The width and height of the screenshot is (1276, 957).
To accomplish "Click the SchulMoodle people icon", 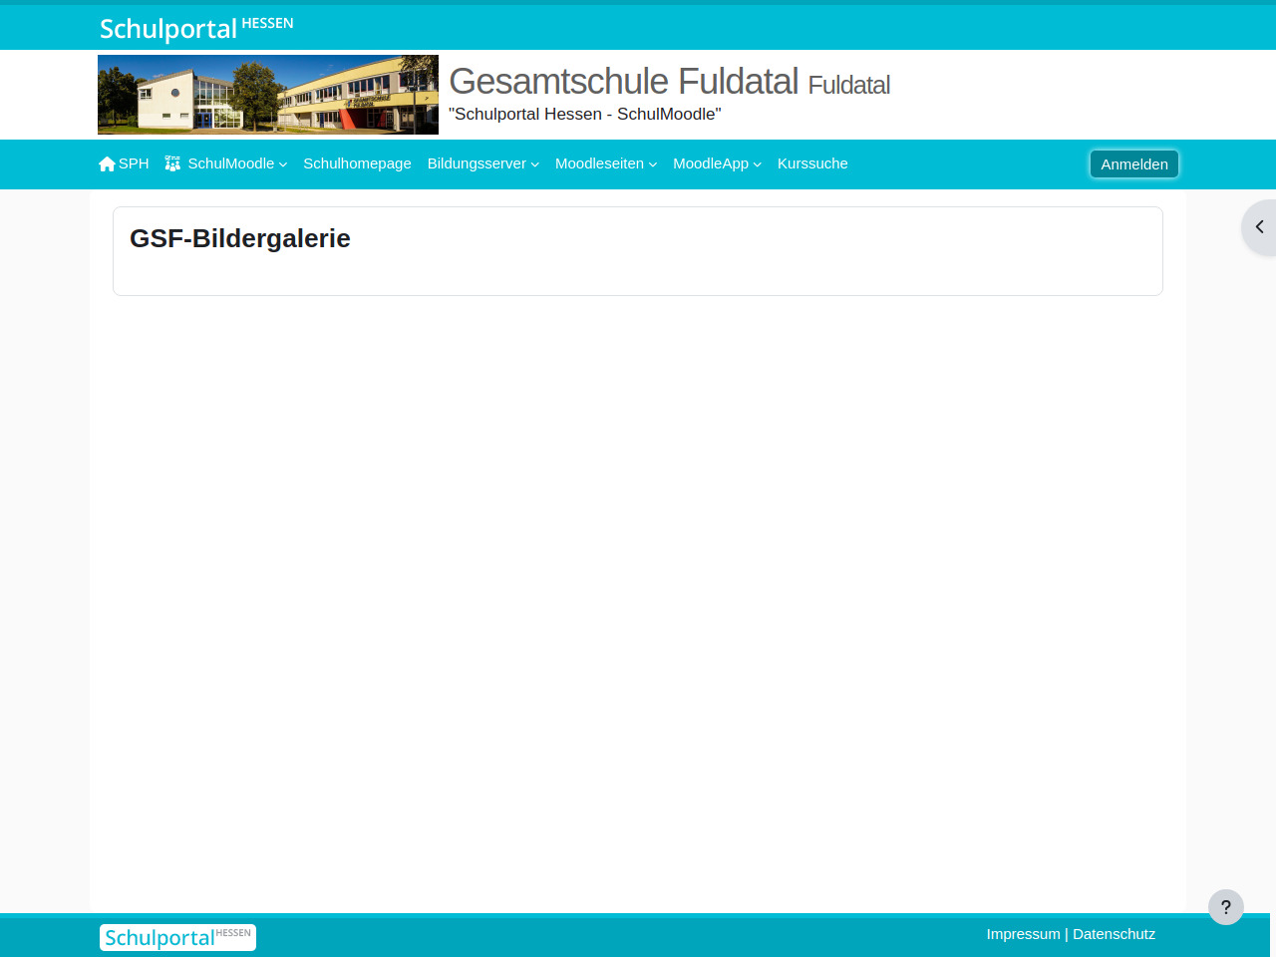I will point(172,163).
